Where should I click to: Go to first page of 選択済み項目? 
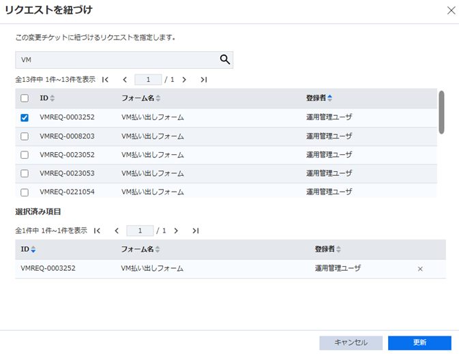click(x=97, y=231)
